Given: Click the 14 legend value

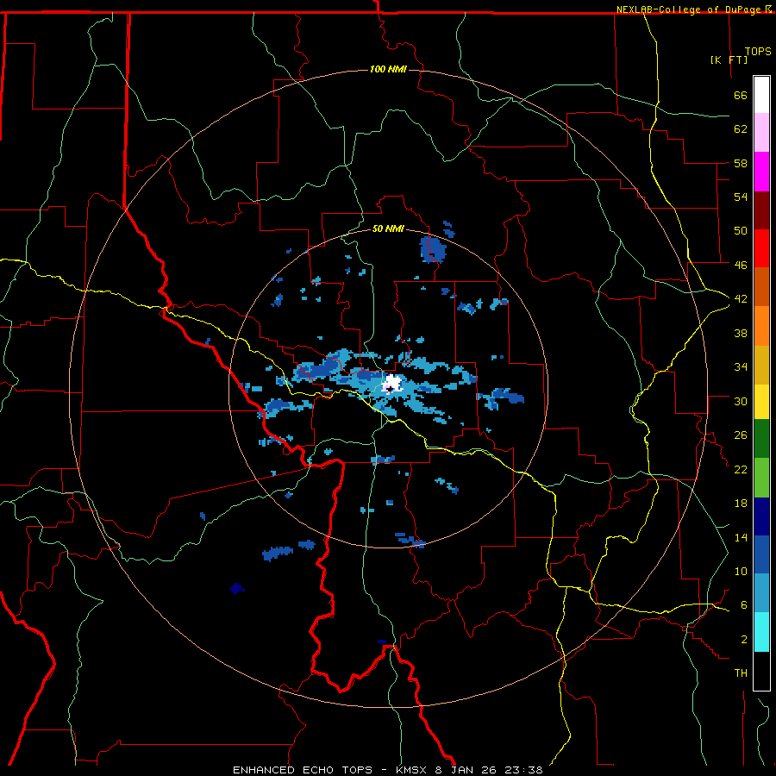Looking at the screenshot, I should 741,537.
